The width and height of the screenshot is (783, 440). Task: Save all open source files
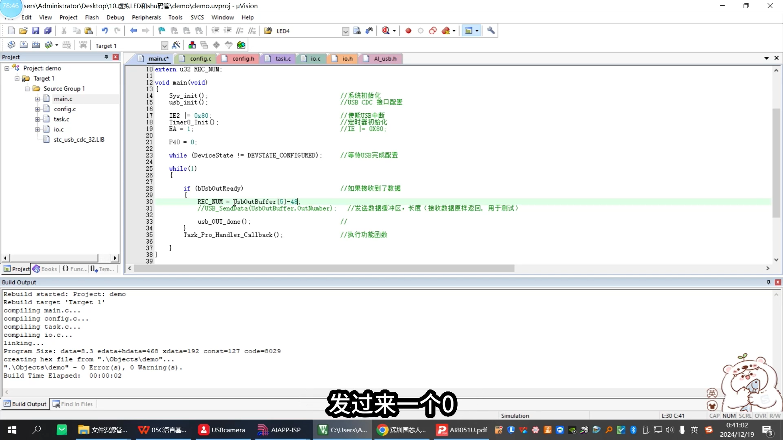pyautogui.click(x=48, y=31)
